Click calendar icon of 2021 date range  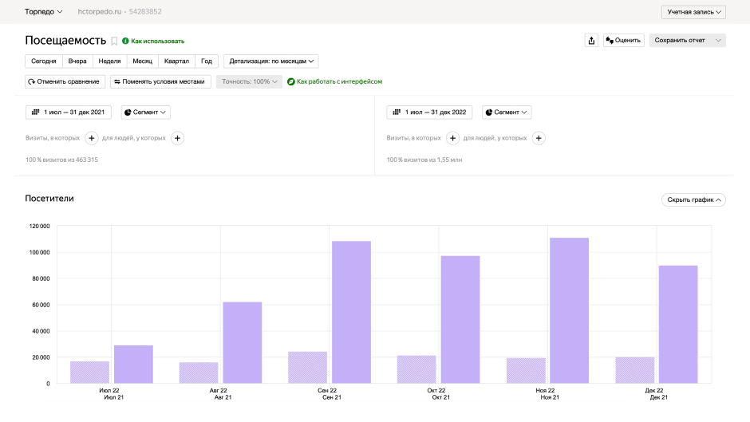click(35, 112)
